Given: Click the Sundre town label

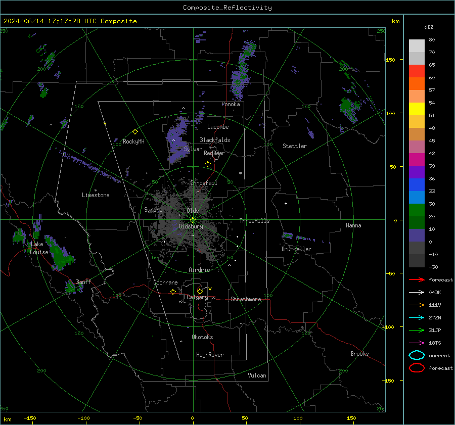Looking at the screenshot, I should [153, 209].
